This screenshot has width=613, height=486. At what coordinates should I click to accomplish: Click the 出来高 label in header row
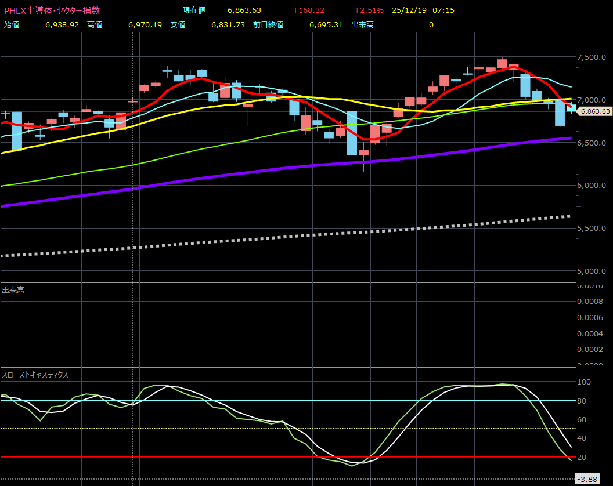pos(362,24)
